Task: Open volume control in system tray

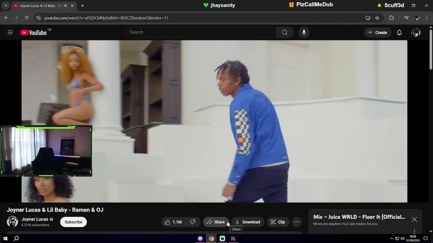Action: [403, 239]
